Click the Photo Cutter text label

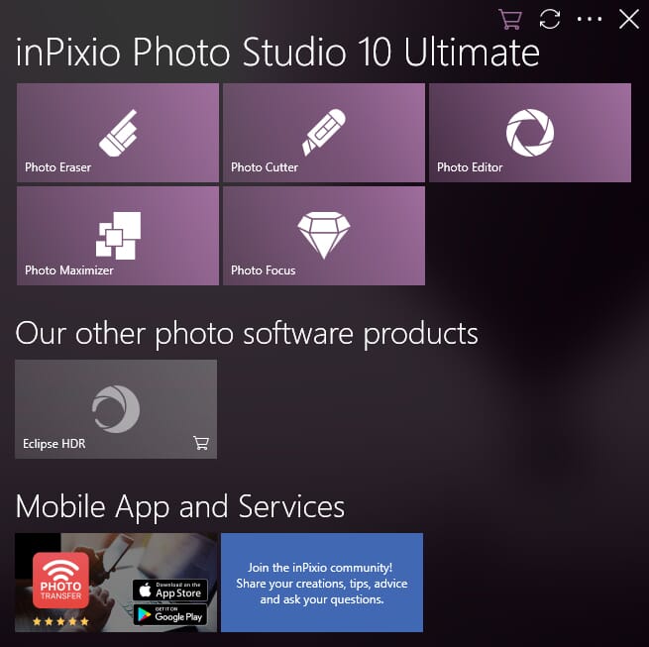[265, 167]
